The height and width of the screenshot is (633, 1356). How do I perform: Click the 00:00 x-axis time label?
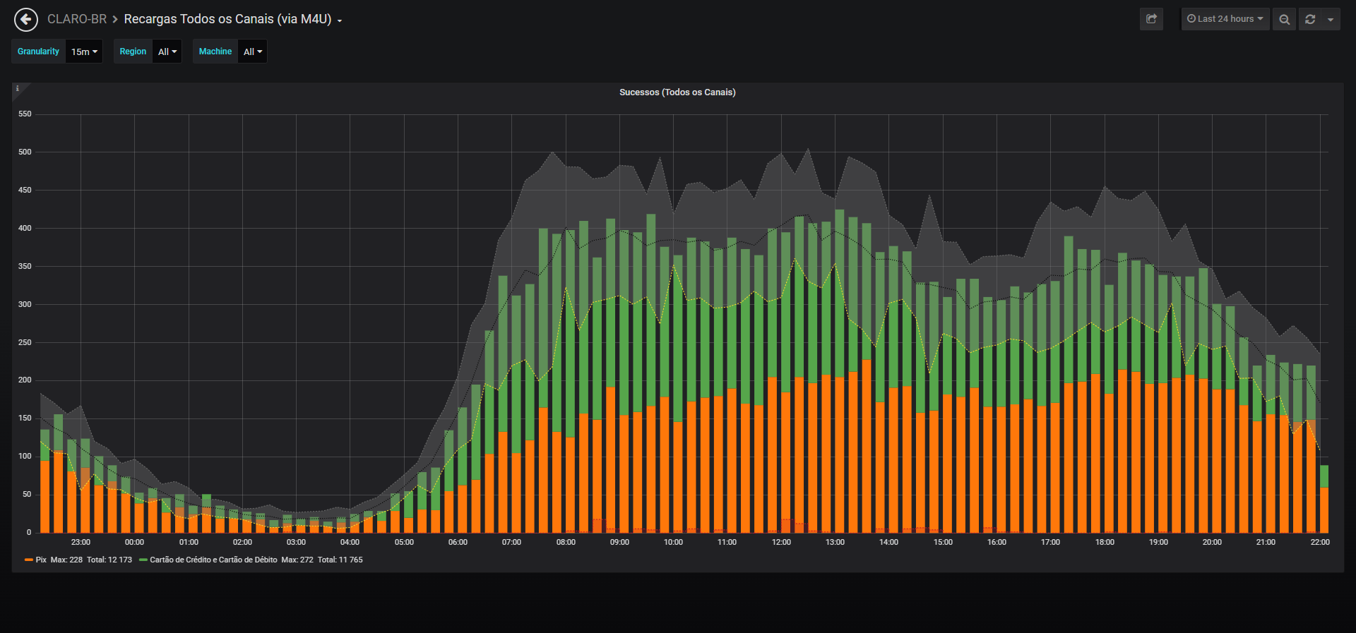tap(134, 542)
